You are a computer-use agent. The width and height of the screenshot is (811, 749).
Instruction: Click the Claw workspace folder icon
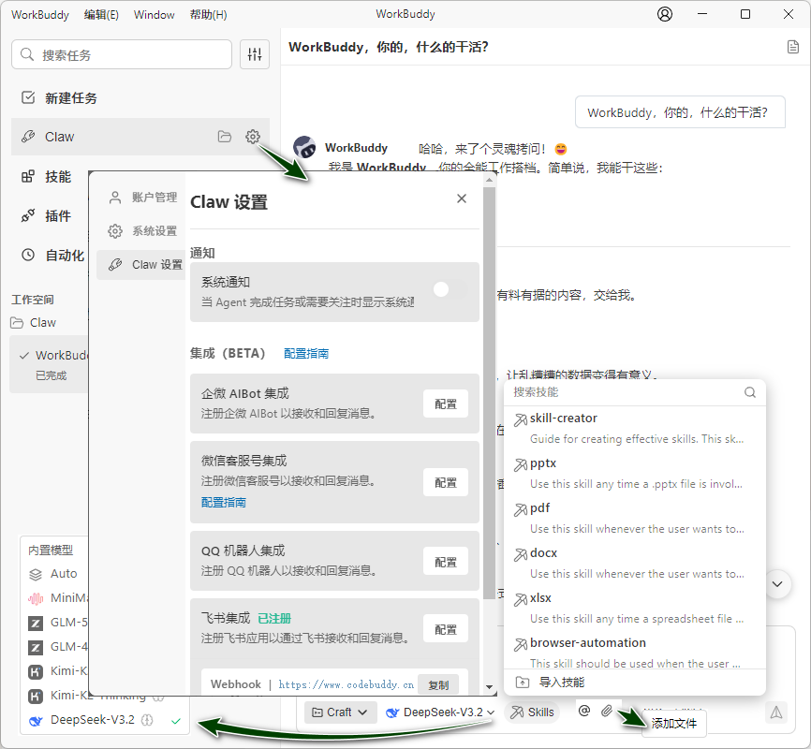coord(17,323)
